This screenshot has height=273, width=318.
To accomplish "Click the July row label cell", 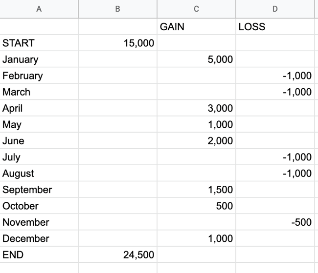I will tap(39, 157).
